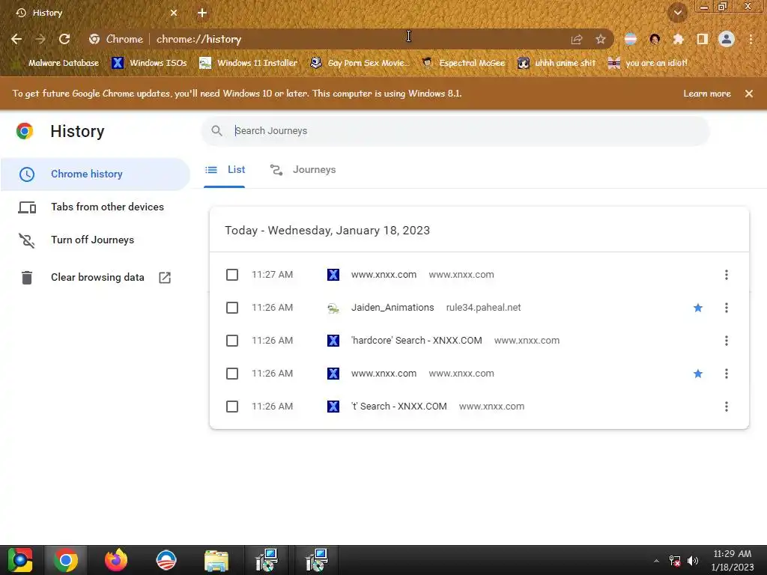Check the 't' Search entry checkbox
This screenshot has height=575, width=767.
232,407
